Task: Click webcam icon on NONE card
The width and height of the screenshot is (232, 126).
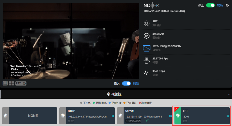Action: (5, 115)
